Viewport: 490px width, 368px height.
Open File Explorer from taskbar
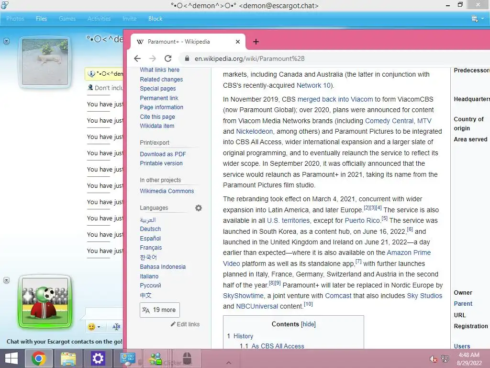(x=68, y=358)
